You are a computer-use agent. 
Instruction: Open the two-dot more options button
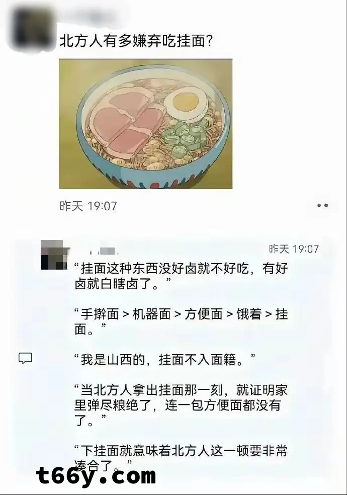point(322,205)
